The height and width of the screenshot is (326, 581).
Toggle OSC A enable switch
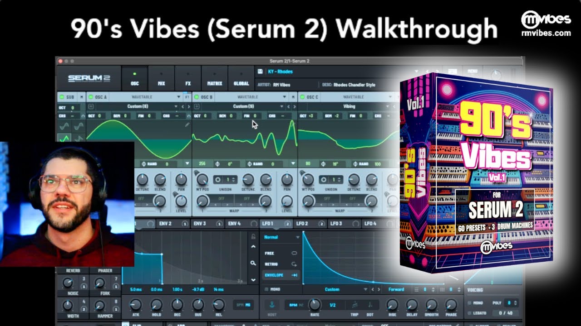(x=91, y=97)
